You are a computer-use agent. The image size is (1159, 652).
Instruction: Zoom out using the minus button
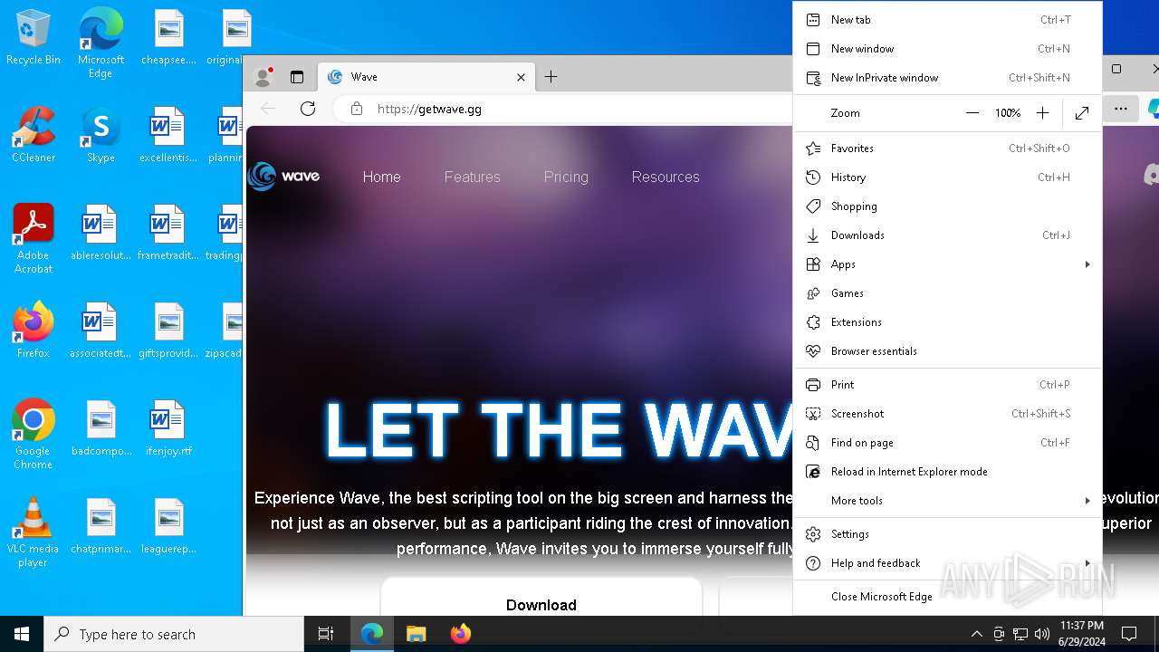(x=972, y=113)
